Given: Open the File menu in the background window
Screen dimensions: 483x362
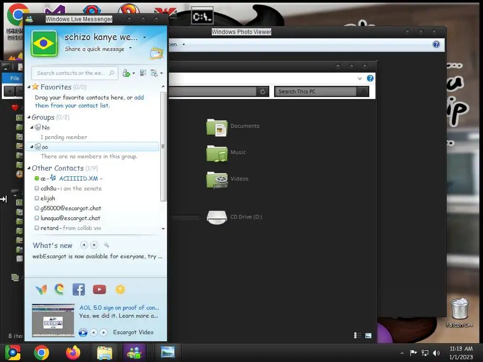Looking at the screenshot, I should coord(15,78).
